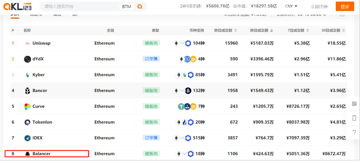
Task: Click the Maker icon in IDEX row
Action: (182, 138)
